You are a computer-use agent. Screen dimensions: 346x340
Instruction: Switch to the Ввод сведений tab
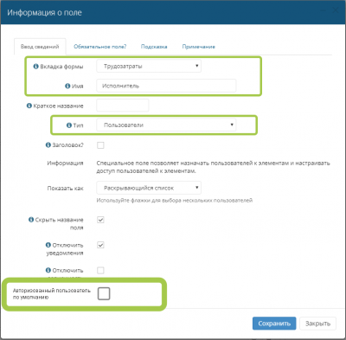tap(40, 47)
